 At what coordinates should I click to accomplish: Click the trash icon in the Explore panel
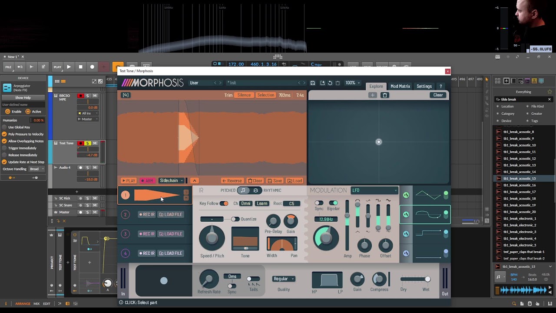pyautogui.click(x=385, y=95)
